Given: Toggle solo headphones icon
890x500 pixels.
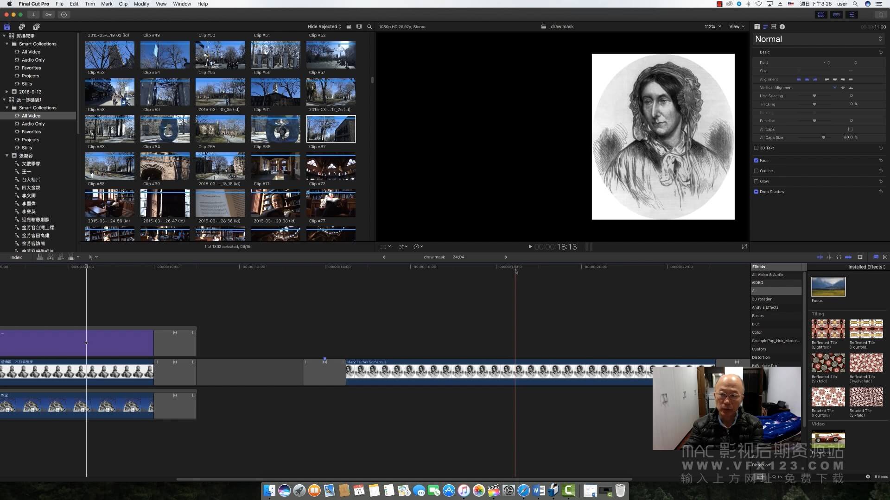Looking at the screenshot, I should (x=839, y=257).
